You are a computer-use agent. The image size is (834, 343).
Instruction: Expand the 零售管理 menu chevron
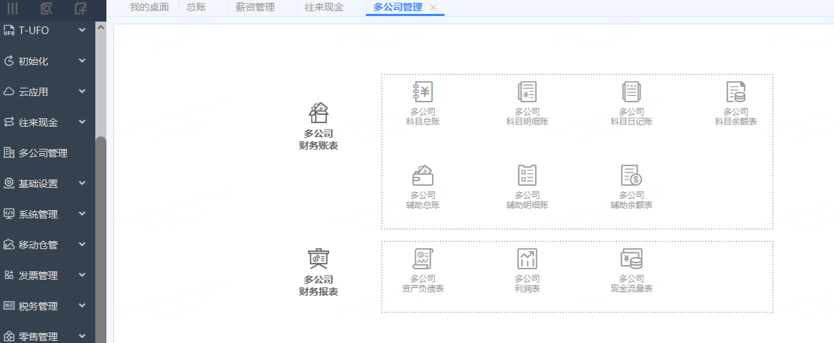82,336
